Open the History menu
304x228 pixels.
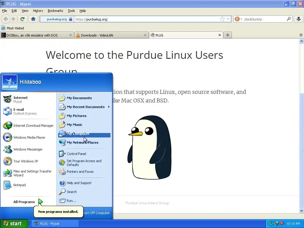pos(38,11)
